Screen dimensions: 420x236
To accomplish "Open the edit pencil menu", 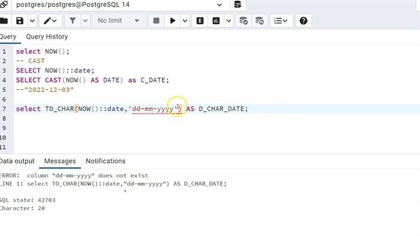I will click(x=51, y=21).
